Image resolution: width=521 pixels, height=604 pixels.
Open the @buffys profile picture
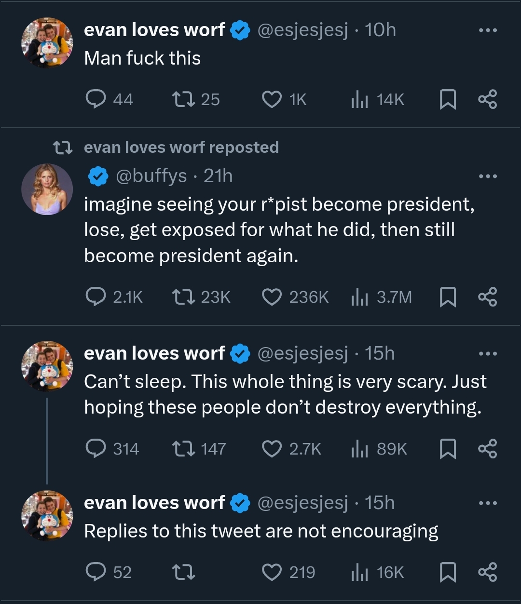pyautogui.click(x=47, y=189)
